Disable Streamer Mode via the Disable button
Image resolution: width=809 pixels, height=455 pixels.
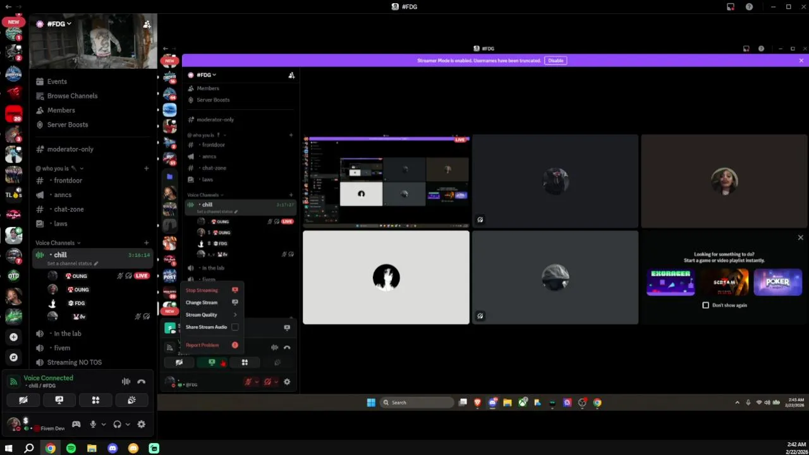pyautogui.click(x=556, y=61)
